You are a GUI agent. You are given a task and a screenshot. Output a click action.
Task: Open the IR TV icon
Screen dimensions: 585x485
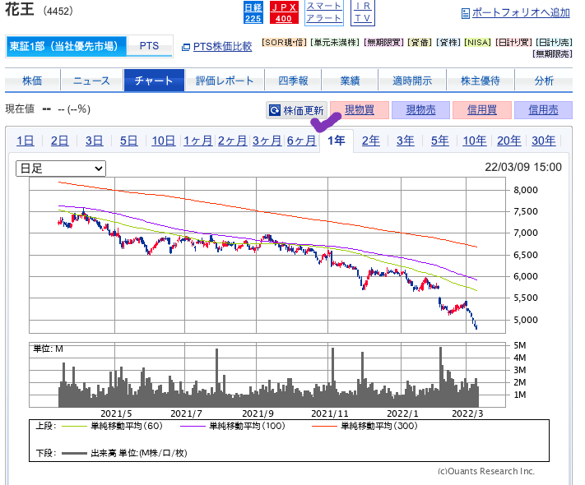pyautogui.click(x=363, y=12)
